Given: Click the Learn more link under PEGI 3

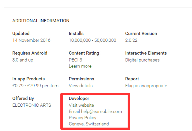Looking at the screenshot, I should tap(80, 66).
